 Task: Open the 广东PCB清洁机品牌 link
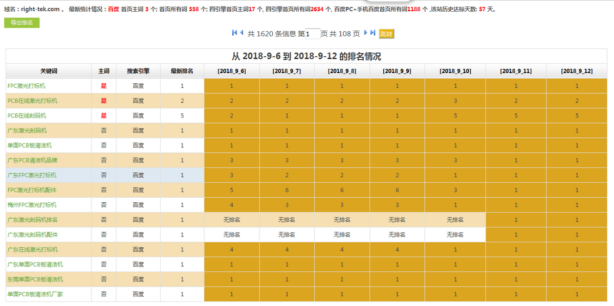(32, 160)
